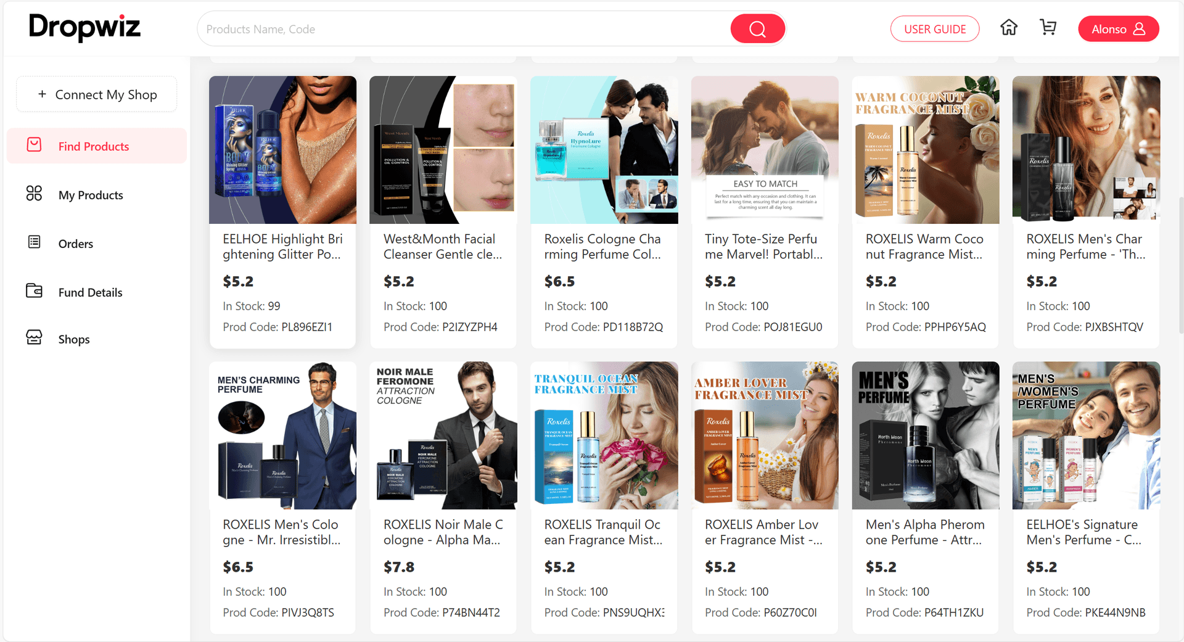The height and width of the screenshot is (642, 1184).
Task: Open Roxelis Cologne Charming Perfume image
Action: coord(604,150)
